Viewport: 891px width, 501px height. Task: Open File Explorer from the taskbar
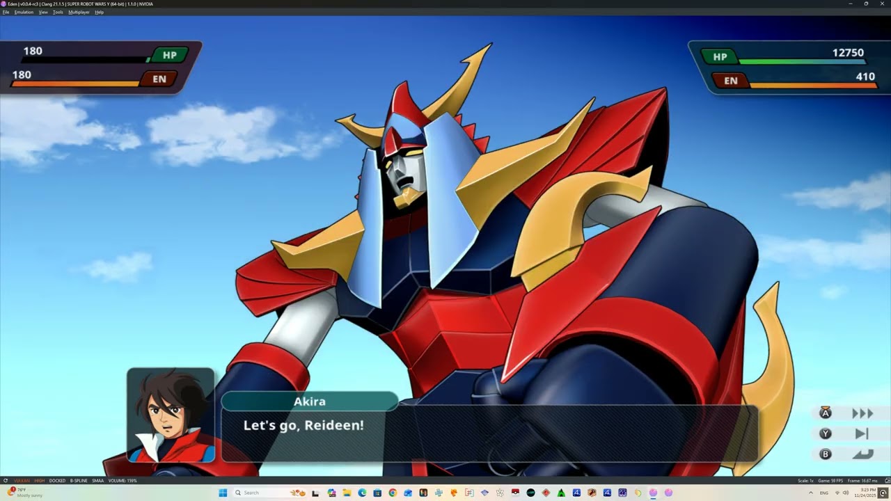pyautogui.click(x=347, y=493)
